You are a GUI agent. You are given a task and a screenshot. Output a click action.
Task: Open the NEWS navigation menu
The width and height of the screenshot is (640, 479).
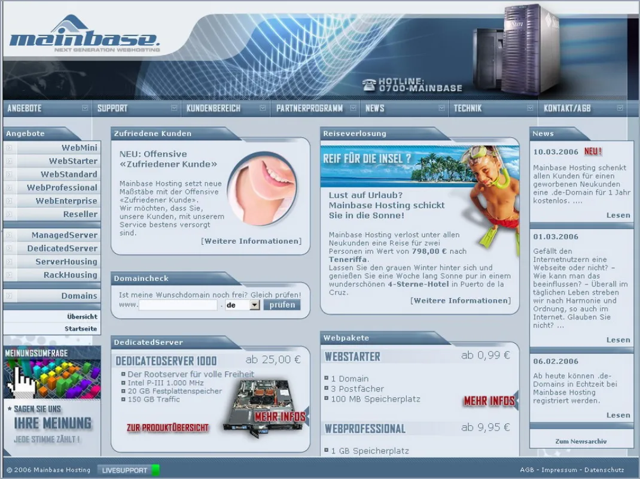coord(374,108)
